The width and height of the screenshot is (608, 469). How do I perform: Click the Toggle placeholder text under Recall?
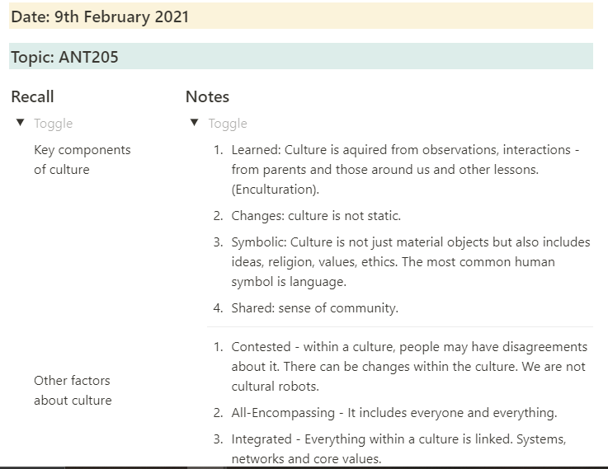54,124
